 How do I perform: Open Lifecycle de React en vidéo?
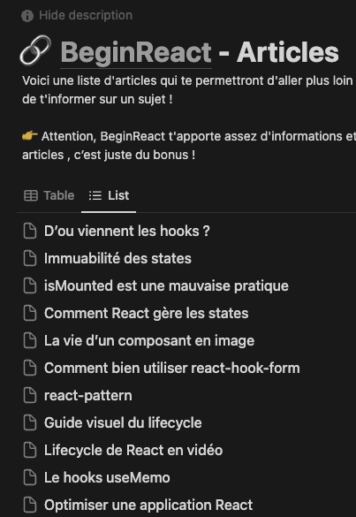coord(133,450)
